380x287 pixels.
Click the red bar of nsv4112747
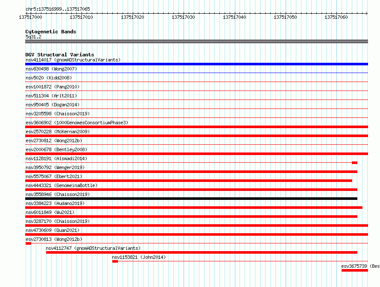click(x=202, y=252)
